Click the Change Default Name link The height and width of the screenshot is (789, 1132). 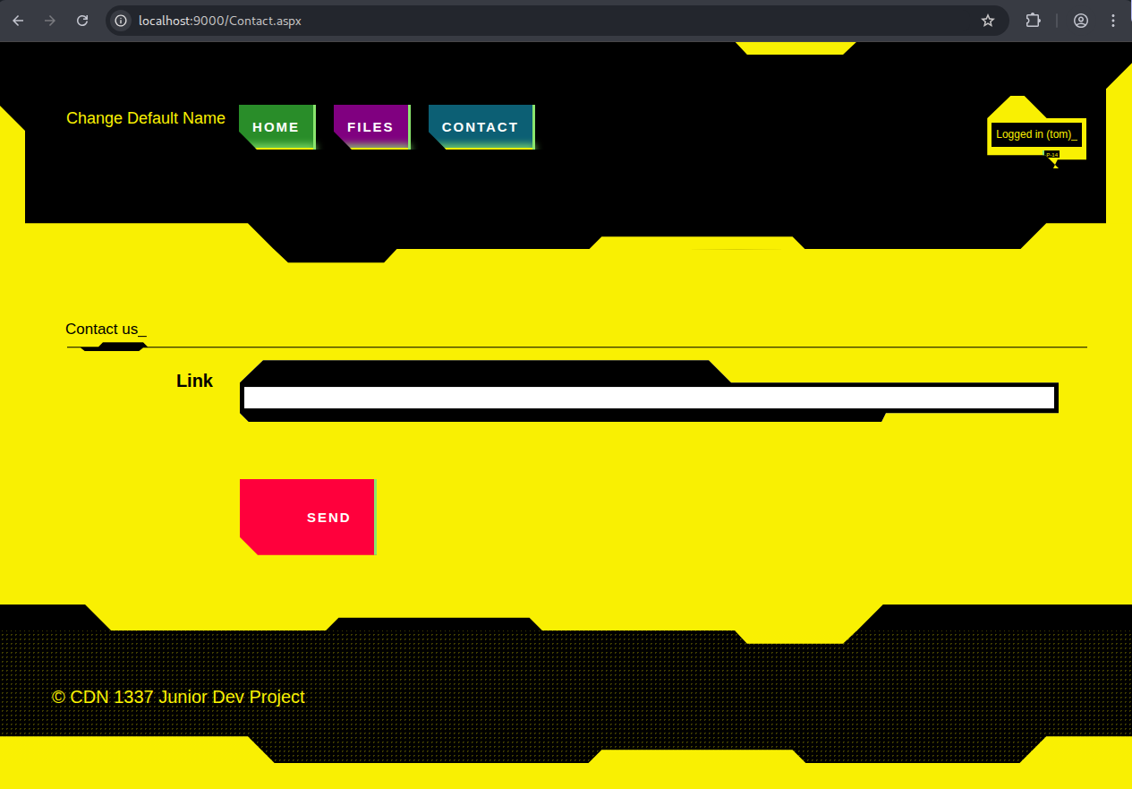click(146, 118)
